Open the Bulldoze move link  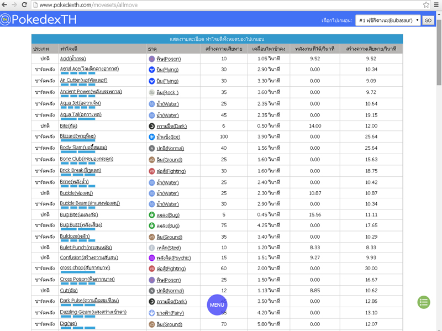click(x=75, y=236)
